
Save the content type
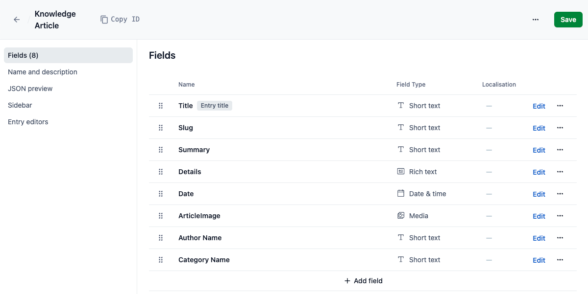tap(568, 20)
